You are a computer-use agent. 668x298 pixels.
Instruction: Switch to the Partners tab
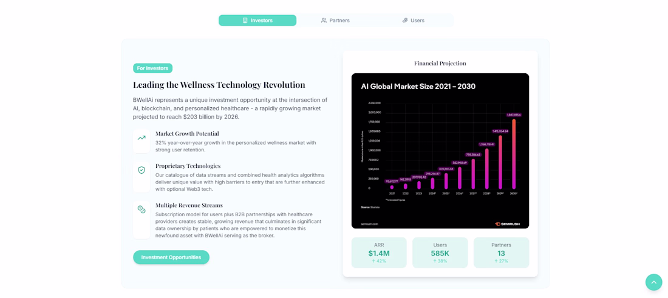pos(336,21)
